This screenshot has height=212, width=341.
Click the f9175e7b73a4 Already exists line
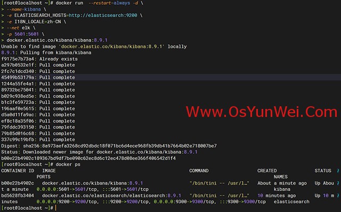point(39,59)
